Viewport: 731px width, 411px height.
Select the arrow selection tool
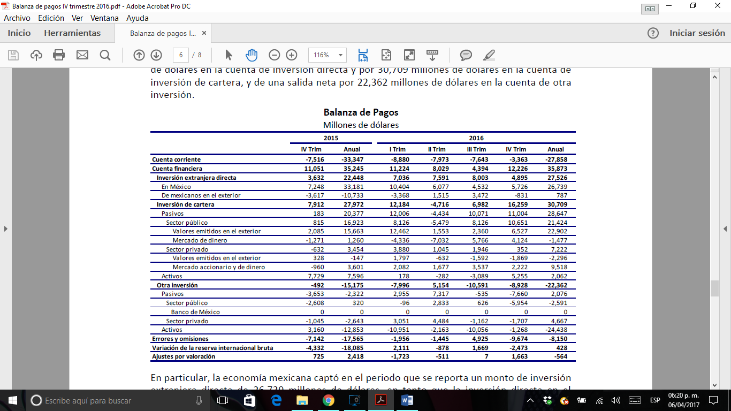[x=229, y=55]
